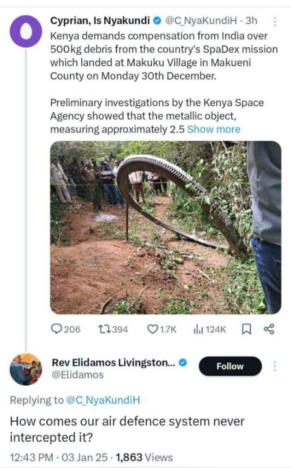Open the reply's 1,863 Views count
The height and width of the screenshot is (468, 291).
click(144, 457)
